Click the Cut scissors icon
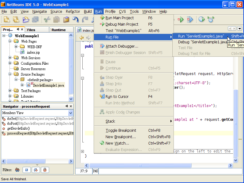Viewport: 244px width, 183px height. [47, 20]
